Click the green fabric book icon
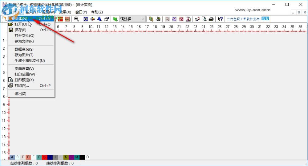 151,19
